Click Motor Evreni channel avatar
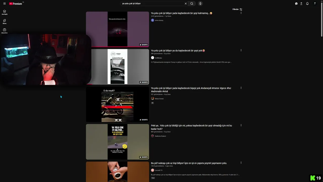 (x=152, y=99)
